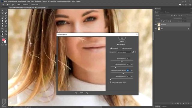The width and height of the screenshot is (192, 108).
Task: Select the Crop tool
Action: [x=2, y=16]
